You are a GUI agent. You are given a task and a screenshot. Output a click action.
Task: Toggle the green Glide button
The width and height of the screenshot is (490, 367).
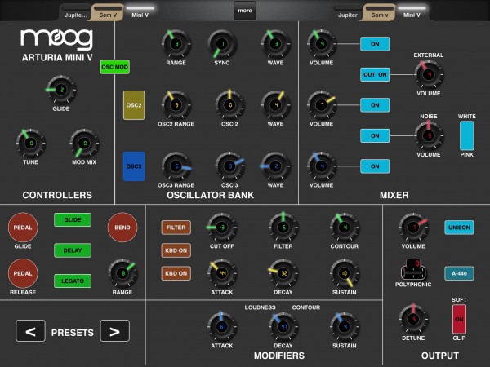pos(73,219)
